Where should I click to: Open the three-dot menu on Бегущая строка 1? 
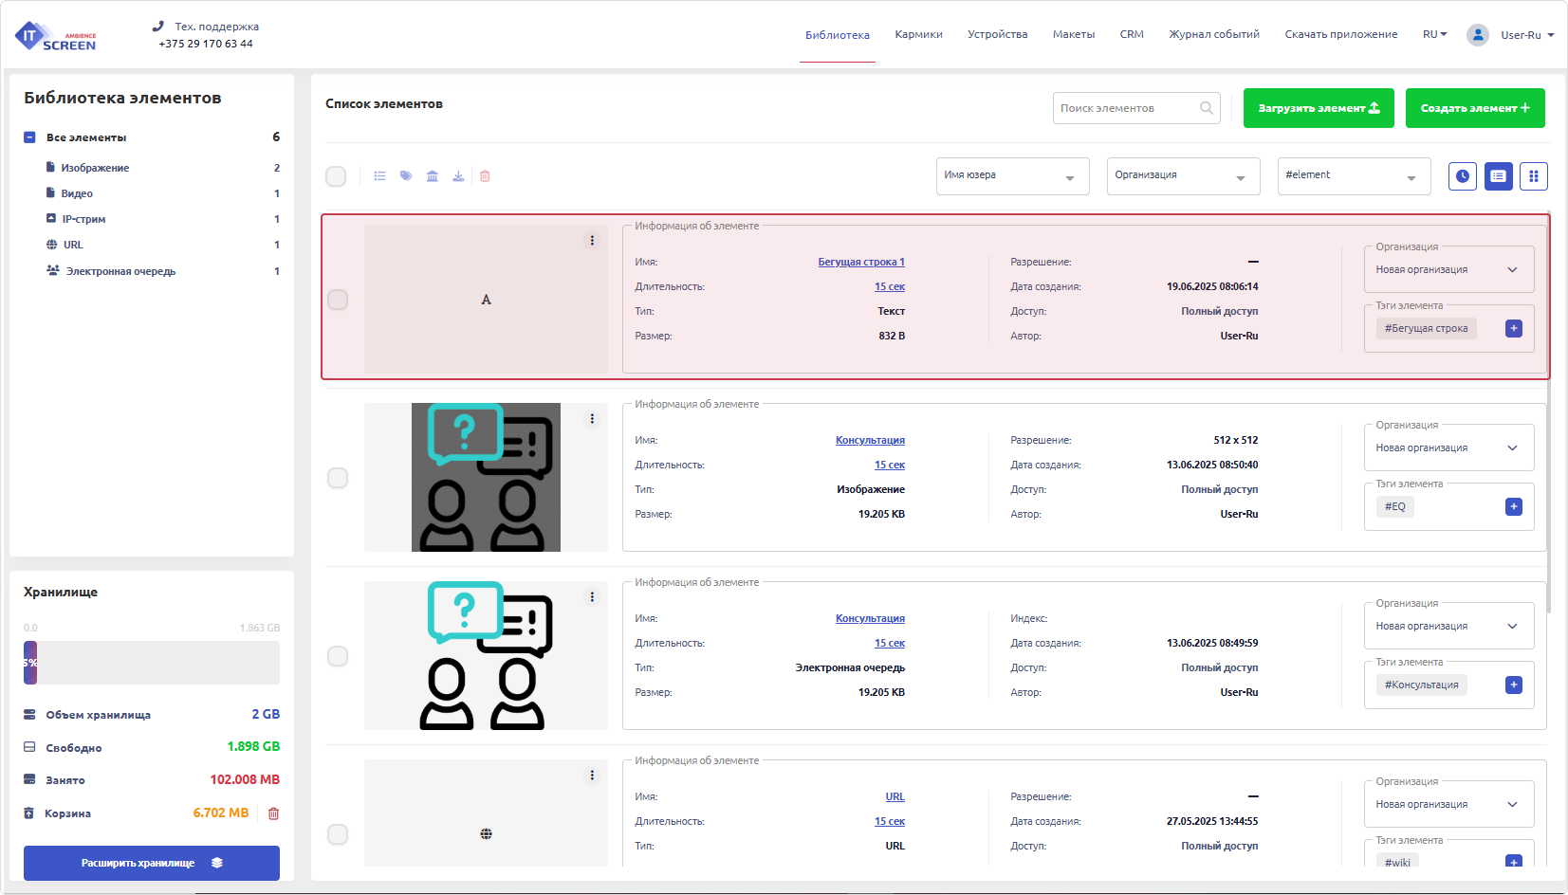coord(592,241)
